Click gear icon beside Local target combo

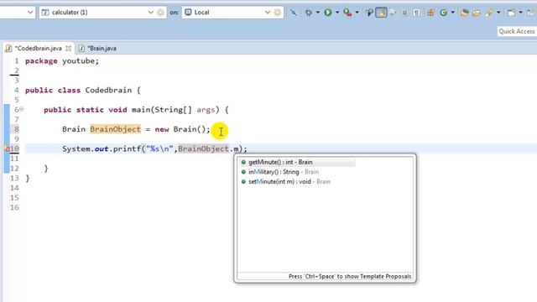[278, 13]
